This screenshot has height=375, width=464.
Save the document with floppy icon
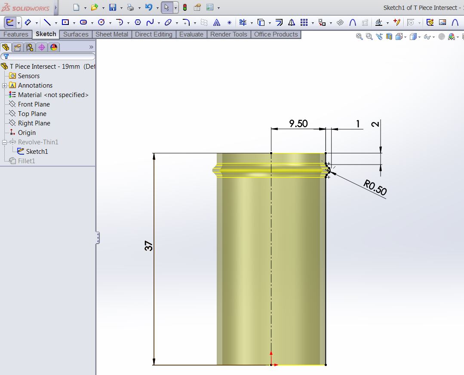(x=113, y=8)
